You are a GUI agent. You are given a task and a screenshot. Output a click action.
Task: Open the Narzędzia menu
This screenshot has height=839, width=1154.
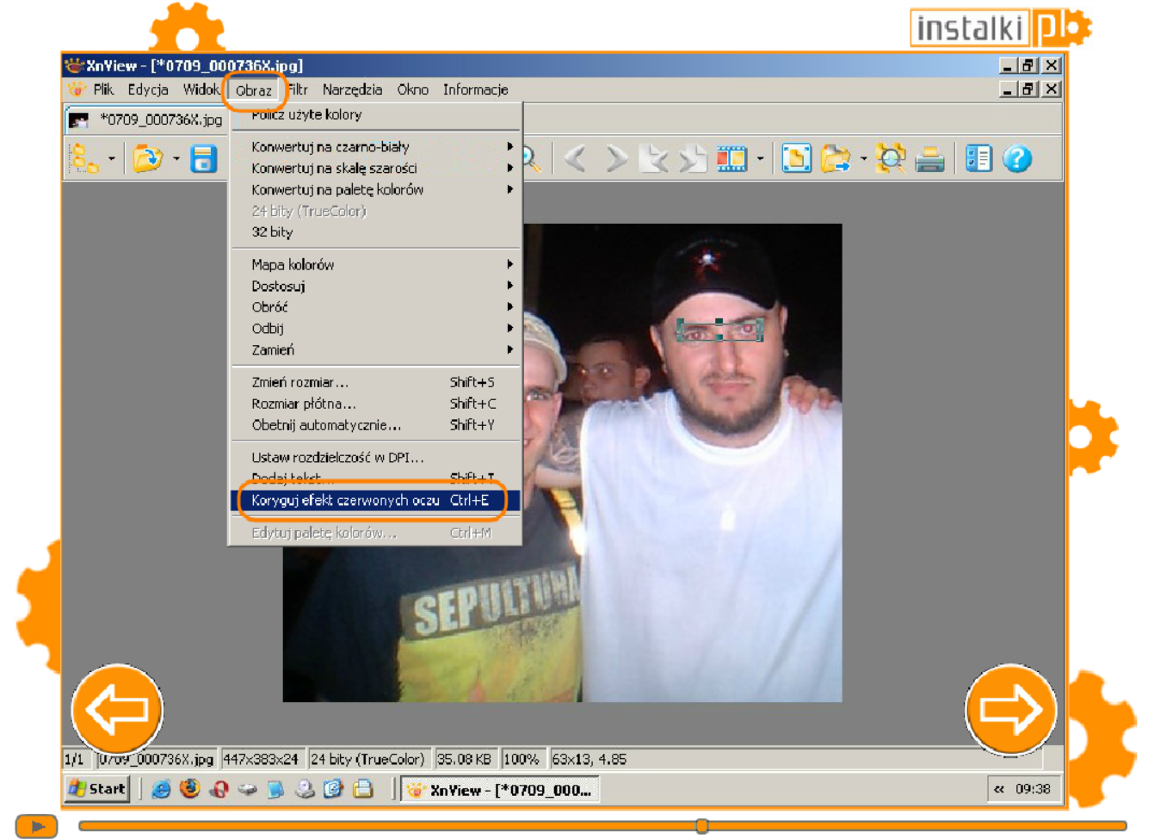coord(352,89)
